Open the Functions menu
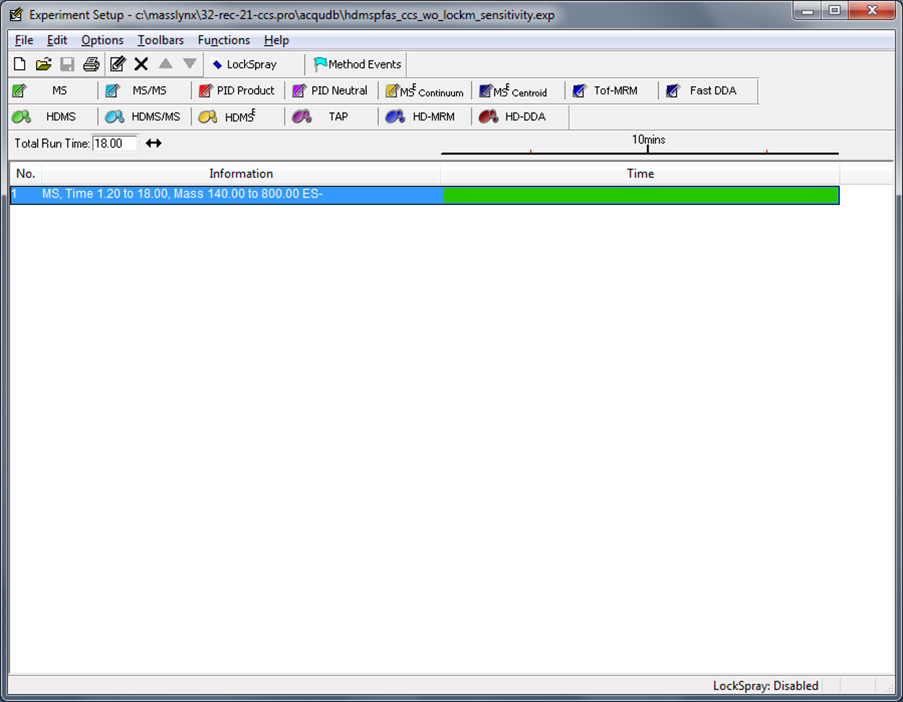The height and width of the screenshot is (702, 903). pyautogui.click(x=223, y=40)
